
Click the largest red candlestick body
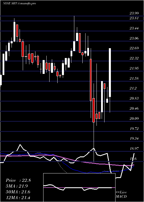coord(91,80)
